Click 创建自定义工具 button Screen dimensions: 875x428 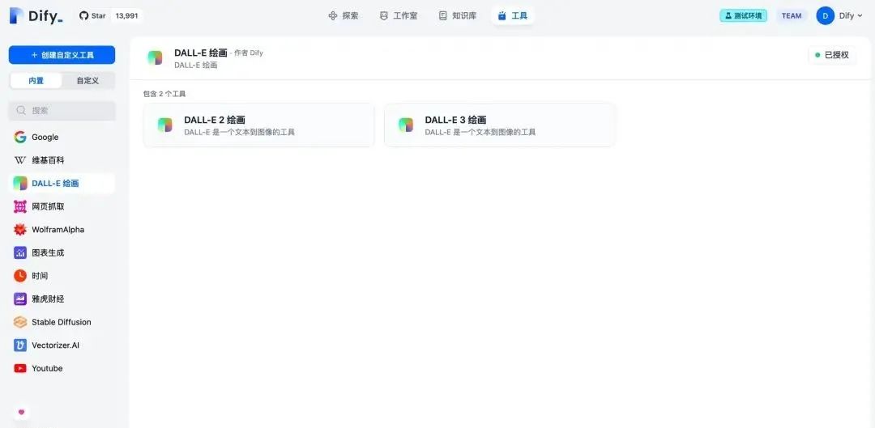[x=62, y=55]
